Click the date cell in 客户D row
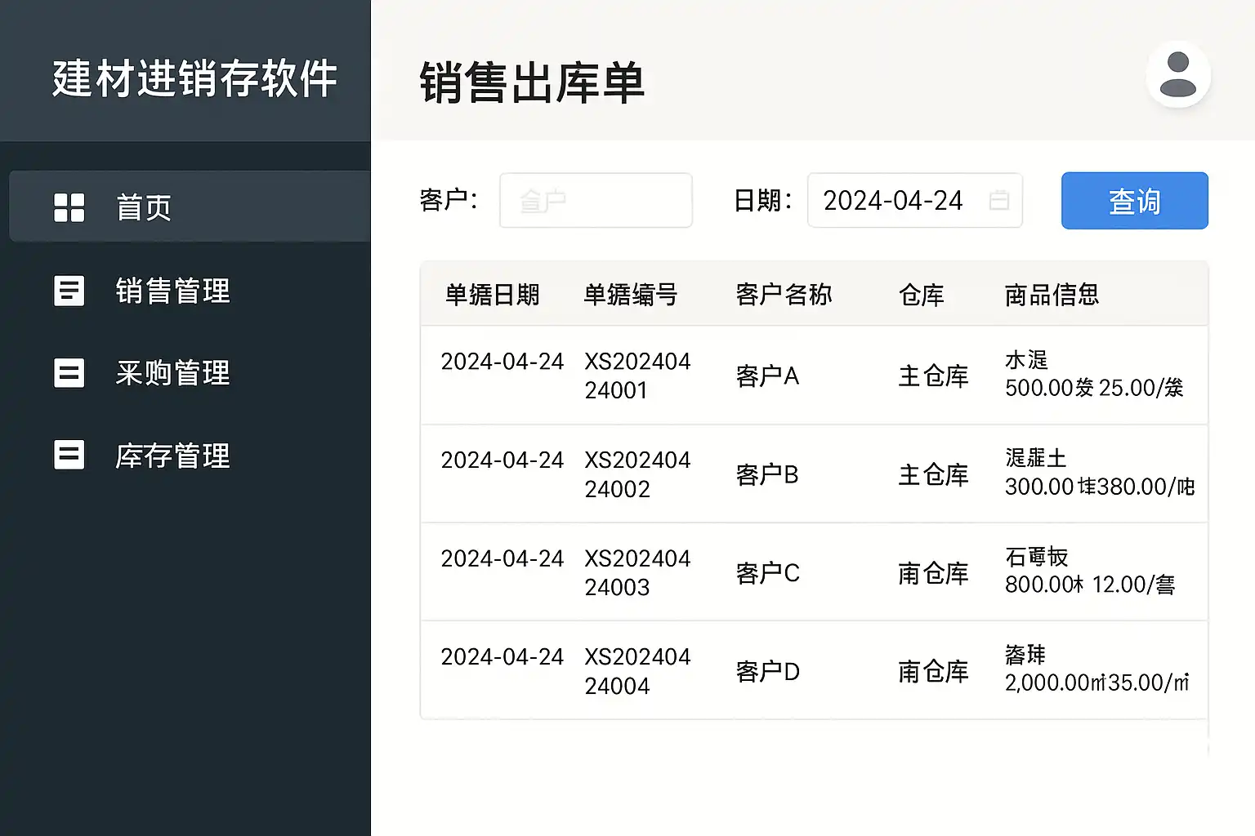This screenshot has width=1255, height=836. 502,656
